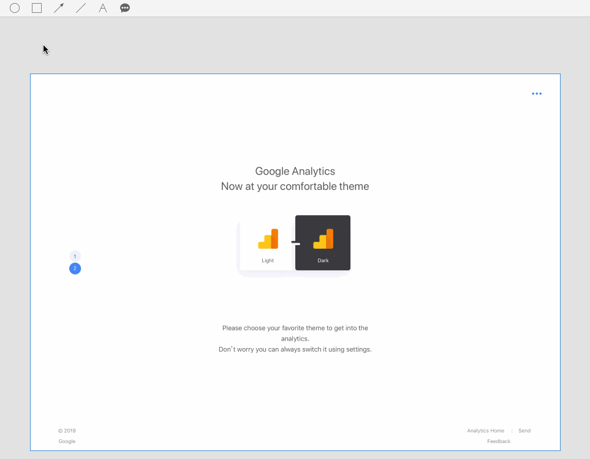This screenshot has height=459, width=590.
Task: Go to step 1 indicator
Action: click(x=75, y=256)
